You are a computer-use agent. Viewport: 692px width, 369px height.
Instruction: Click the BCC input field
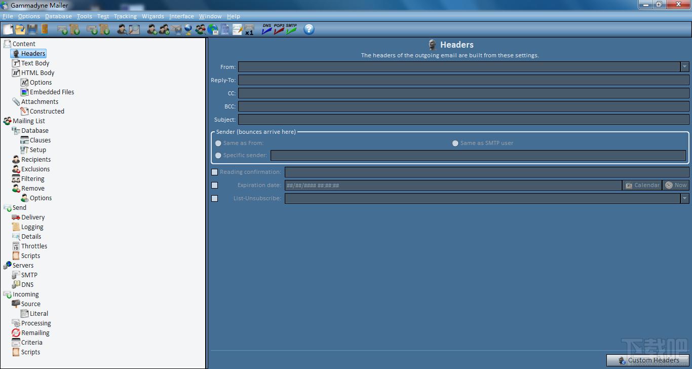(464, 106)
